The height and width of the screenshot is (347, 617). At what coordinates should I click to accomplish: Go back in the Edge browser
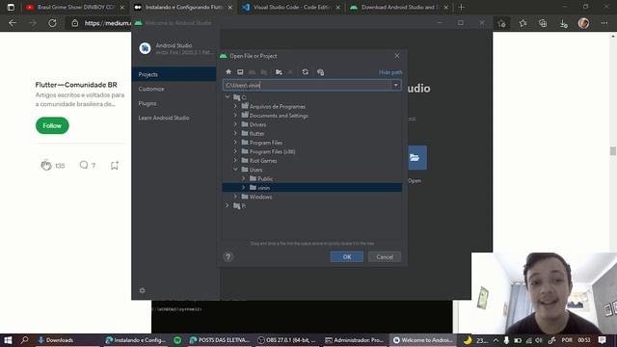click(13, 23)
